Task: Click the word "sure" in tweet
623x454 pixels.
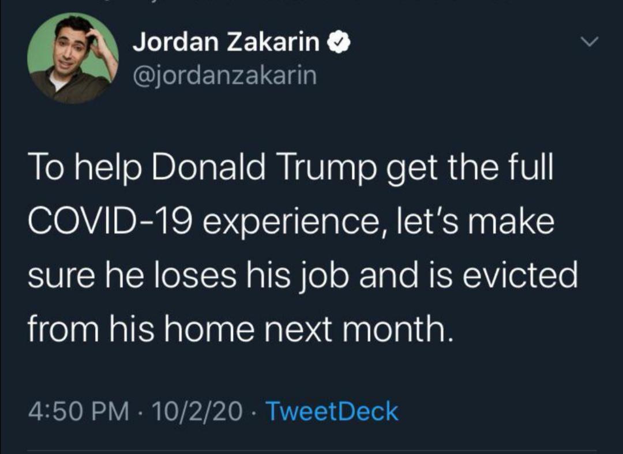Action: pos(56,276)
